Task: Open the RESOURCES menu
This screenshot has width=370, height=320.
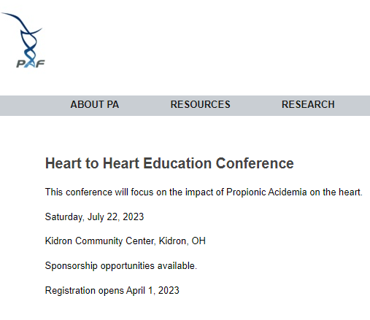Action: [x=200, y=105]
